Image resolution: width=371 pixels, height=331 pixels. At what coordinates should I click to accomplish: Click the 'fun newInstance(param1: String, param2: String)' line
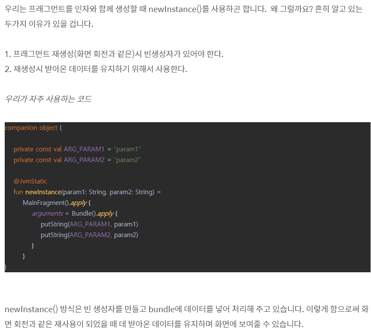coord(87,192)
